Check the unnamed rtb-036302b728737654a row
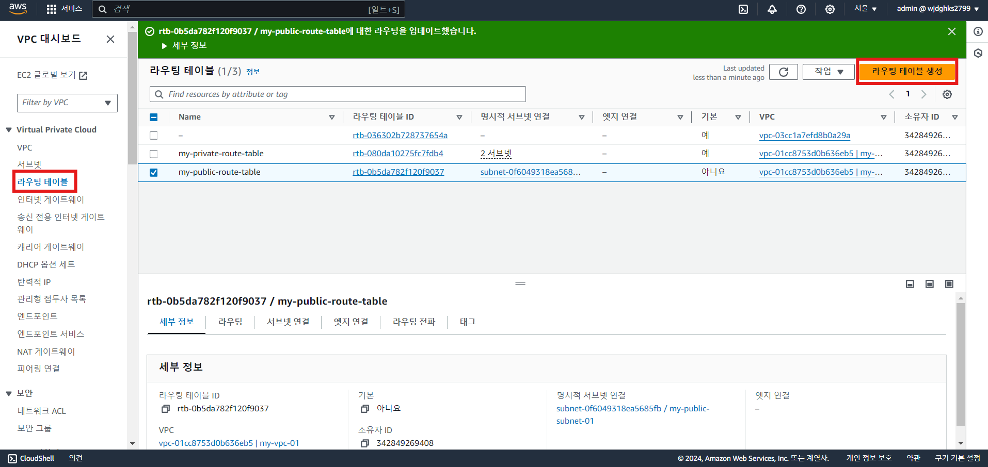Viewport: 988px width, 467px height. click(x=153, y=136)
